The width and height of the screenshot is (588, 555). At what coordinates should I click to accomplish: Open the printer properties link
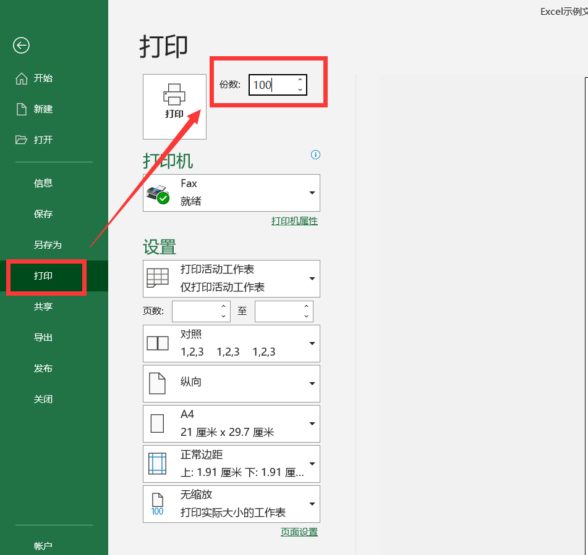coord(294,221)
